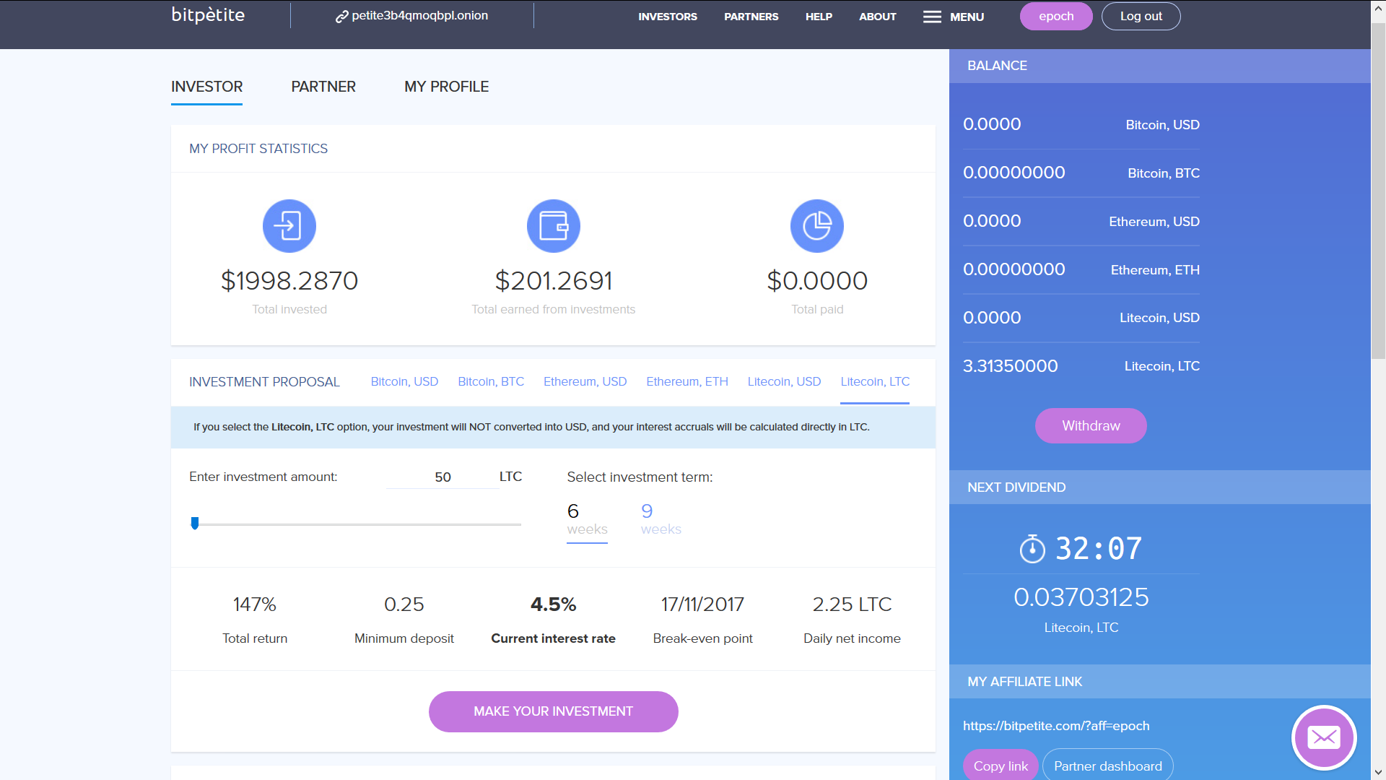Select Ethereum, USD investment option
This screenshot has height=780, width=1386.
[x=585, y=381]
